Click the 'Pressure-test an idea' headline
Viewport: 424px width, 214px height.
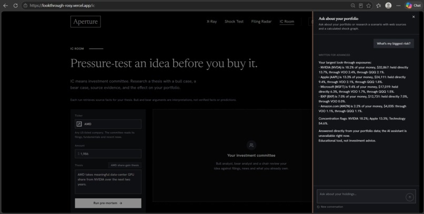(x=164, y=63)
